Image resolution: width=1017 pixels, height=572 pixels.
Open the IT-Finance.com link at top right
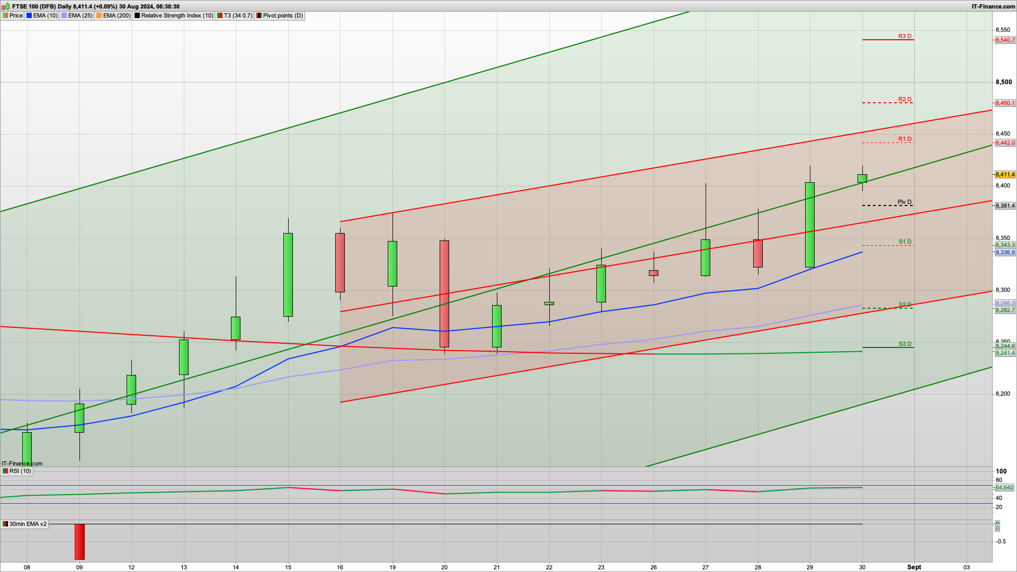tap(993, 6)
